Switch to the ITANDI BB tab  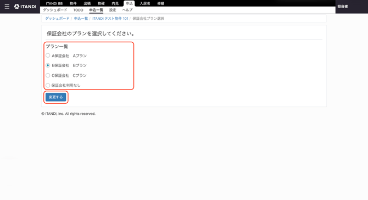[54, 3]
